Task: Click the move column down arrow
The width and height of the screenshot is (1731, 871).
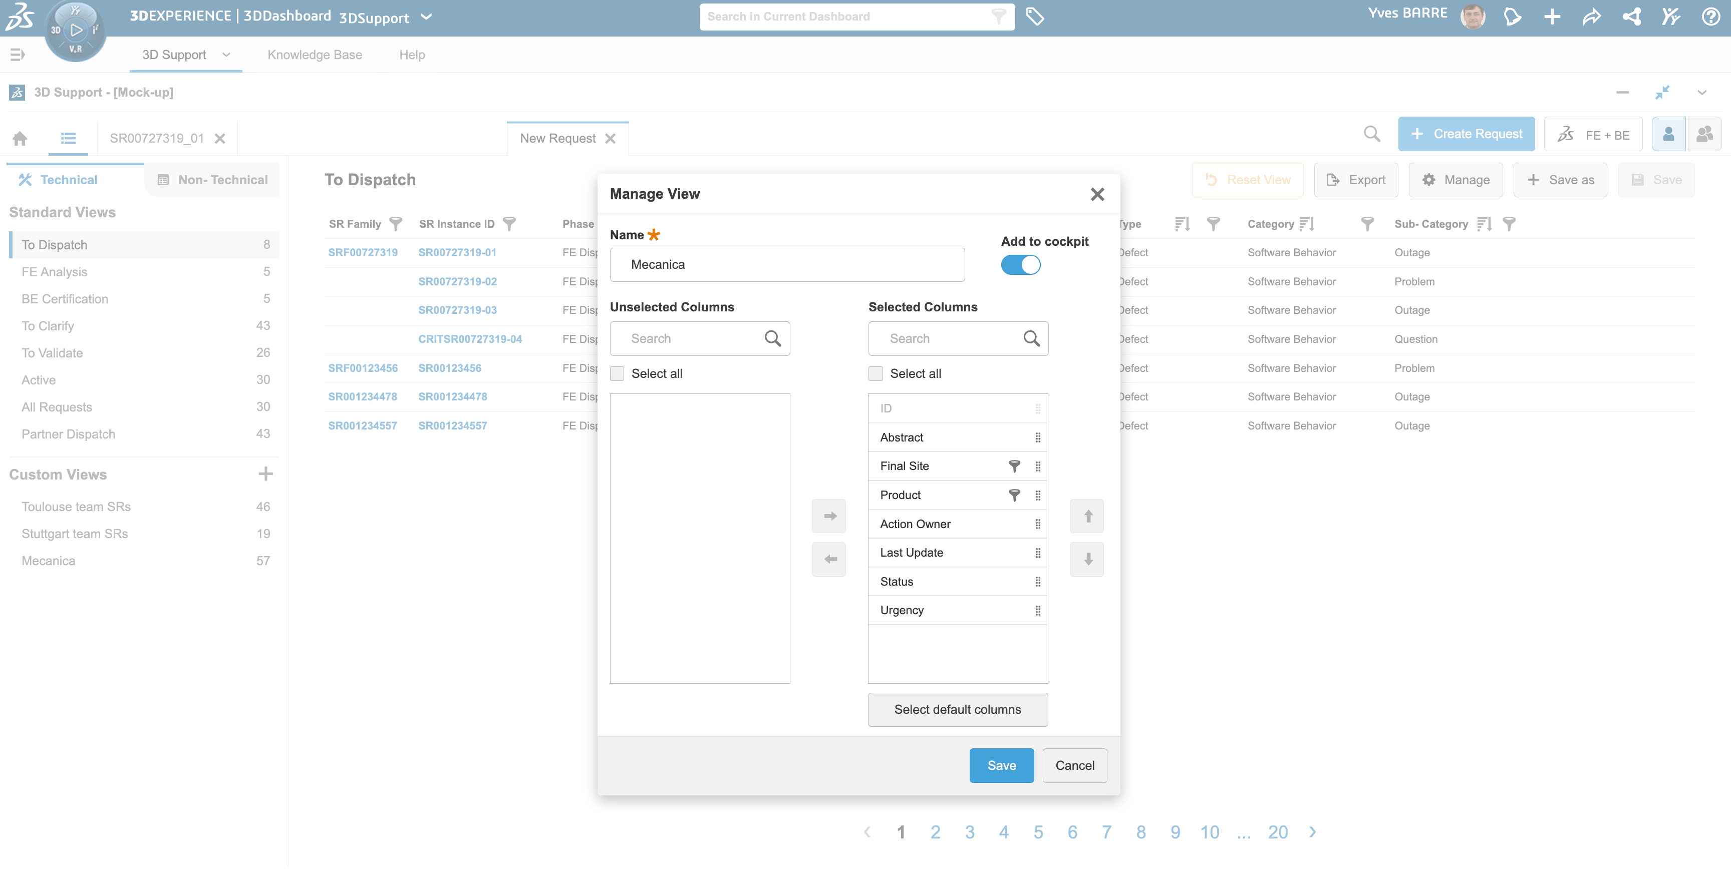Action: (x=1086, y=559)
